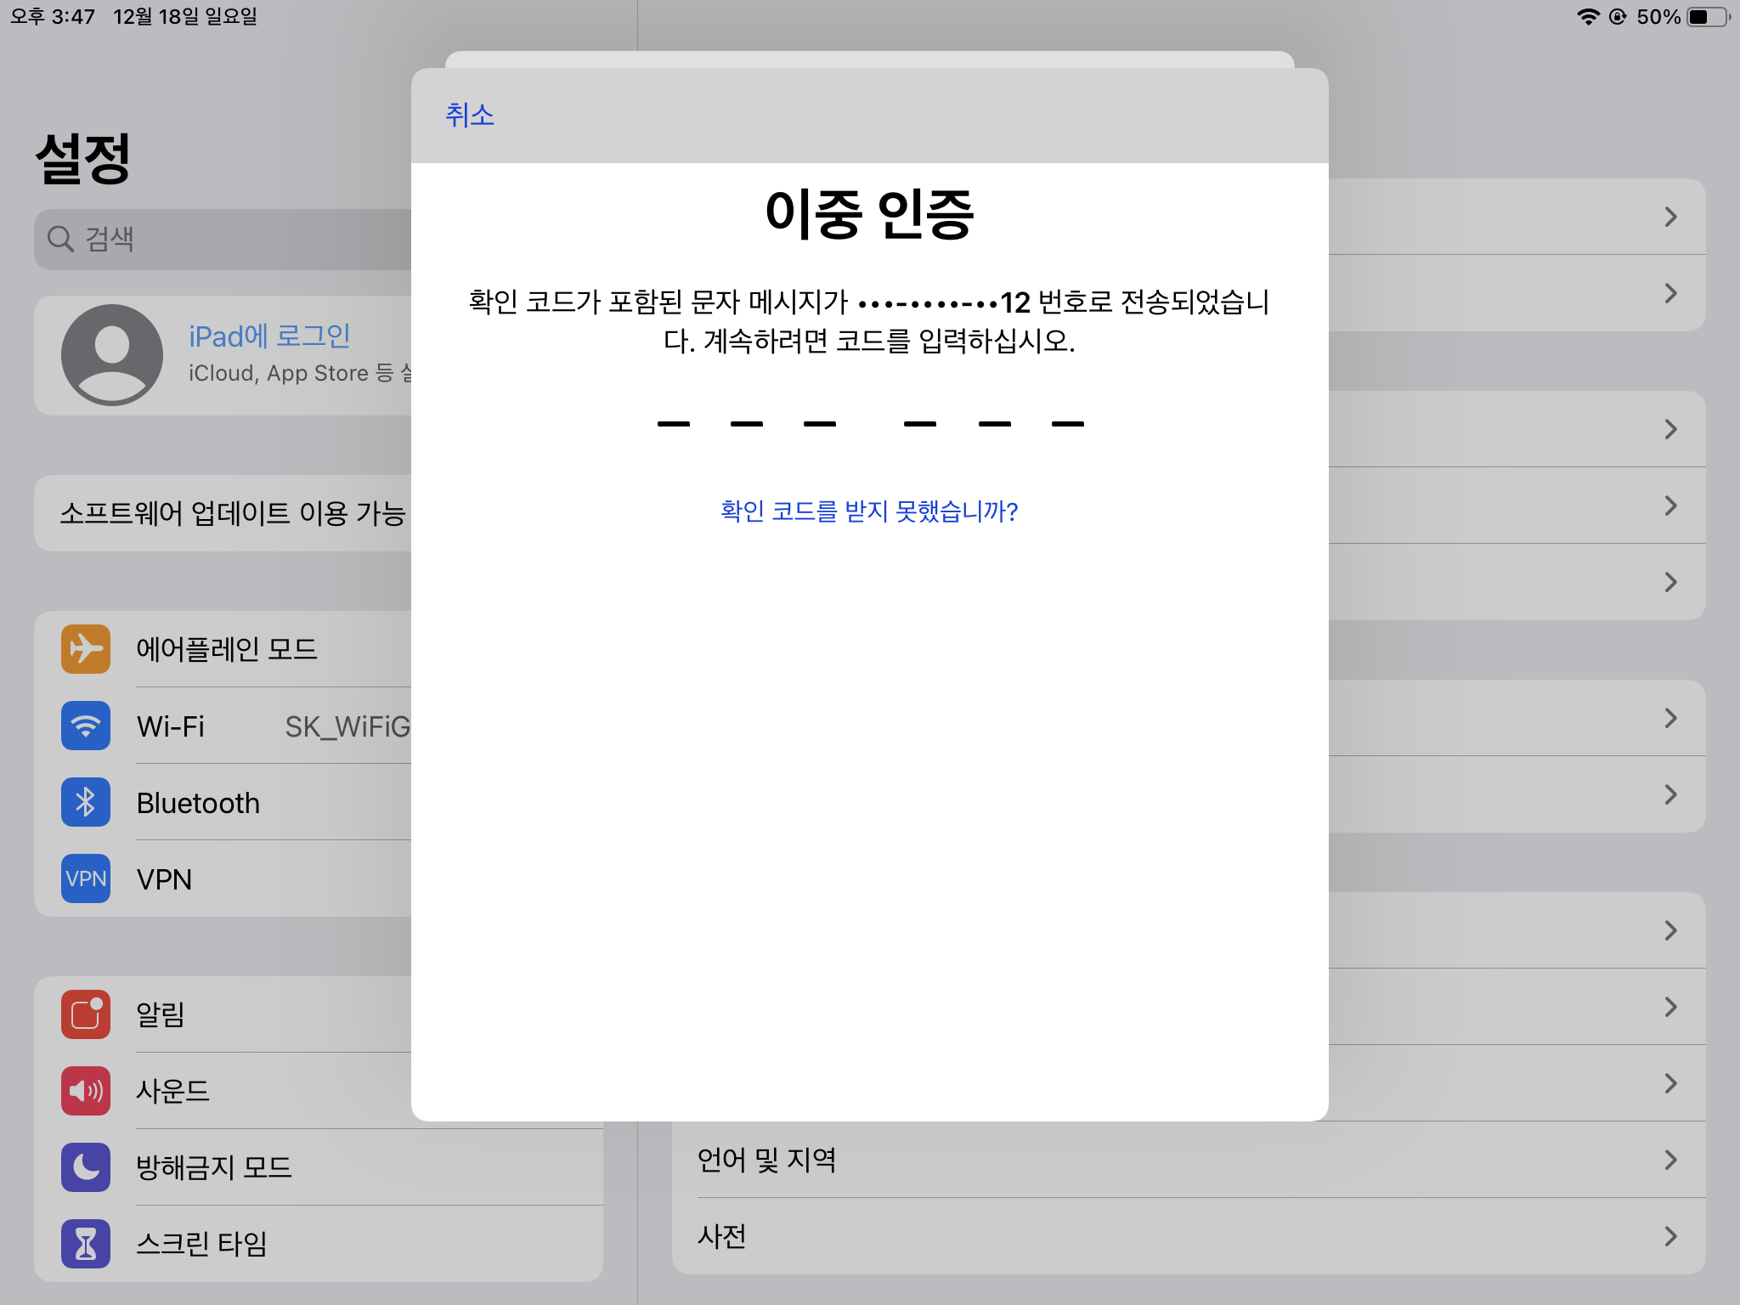Screen dimensions: 1740x1305
Task: Click 'Didn't receive verification code?' link
Action: pos(869,511)
